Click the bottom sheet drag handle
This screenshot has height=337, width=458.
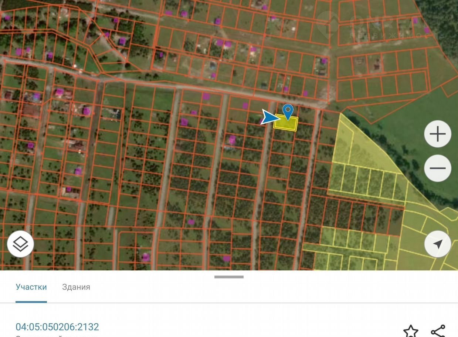[229, 277]
